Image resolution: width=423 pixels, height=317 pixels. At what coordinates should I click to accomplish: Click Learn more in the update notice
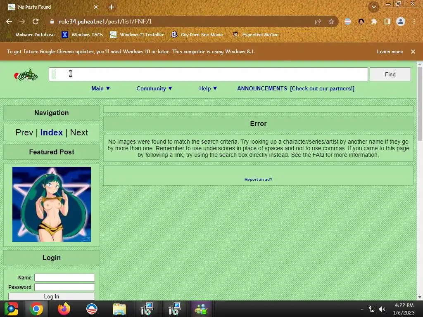coord(390,52)
